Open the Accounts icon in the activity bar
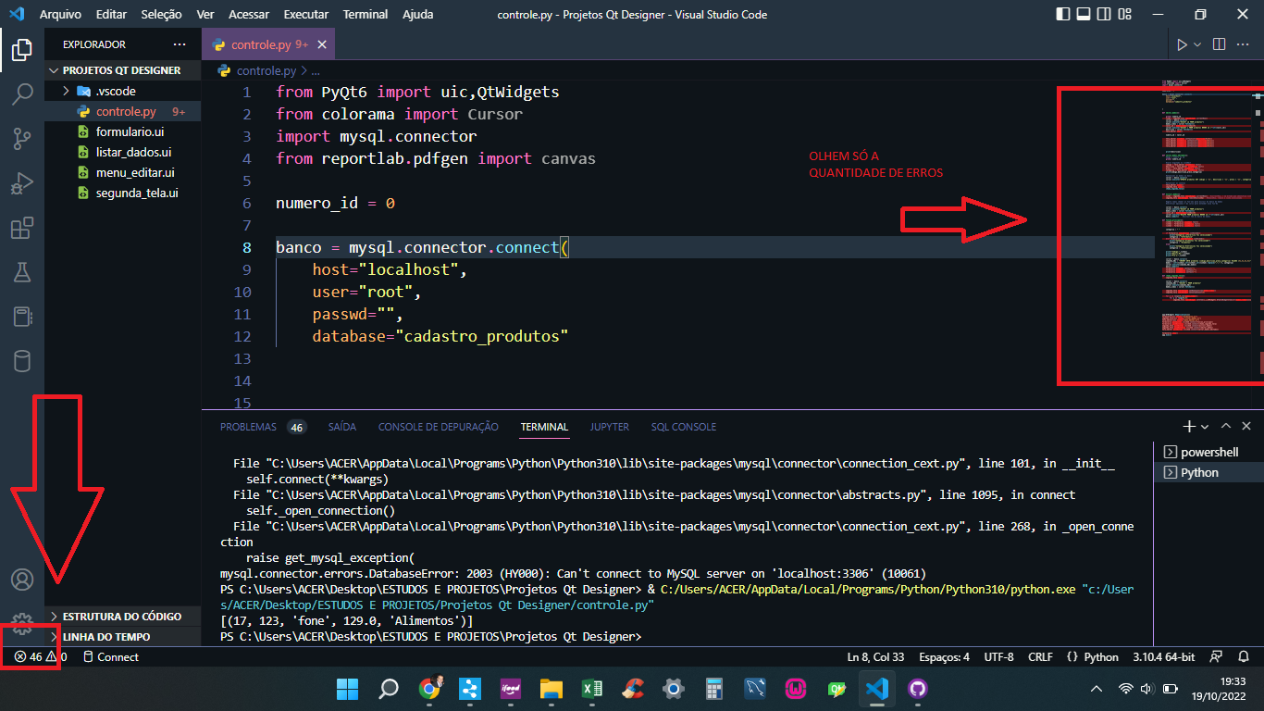 pyautogui.click(x=22, y=579)
